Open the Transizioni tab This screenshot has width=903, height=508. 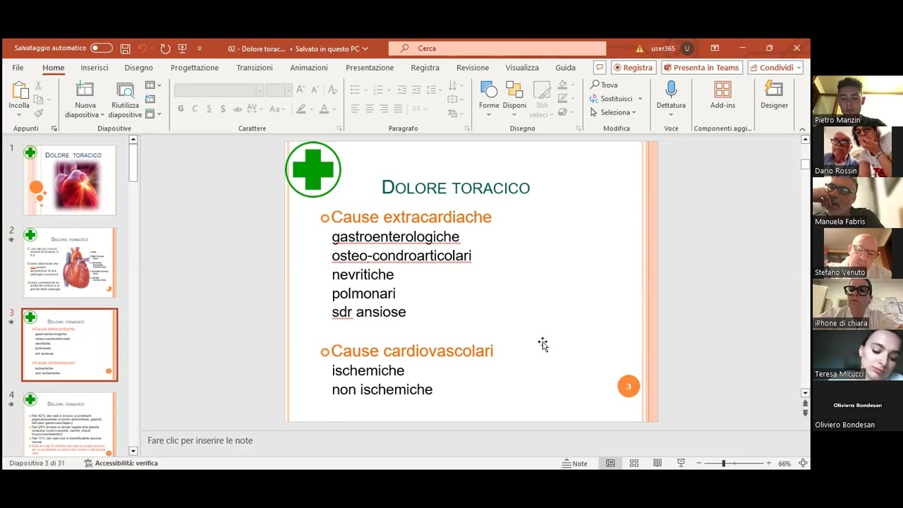pos(255,68)
